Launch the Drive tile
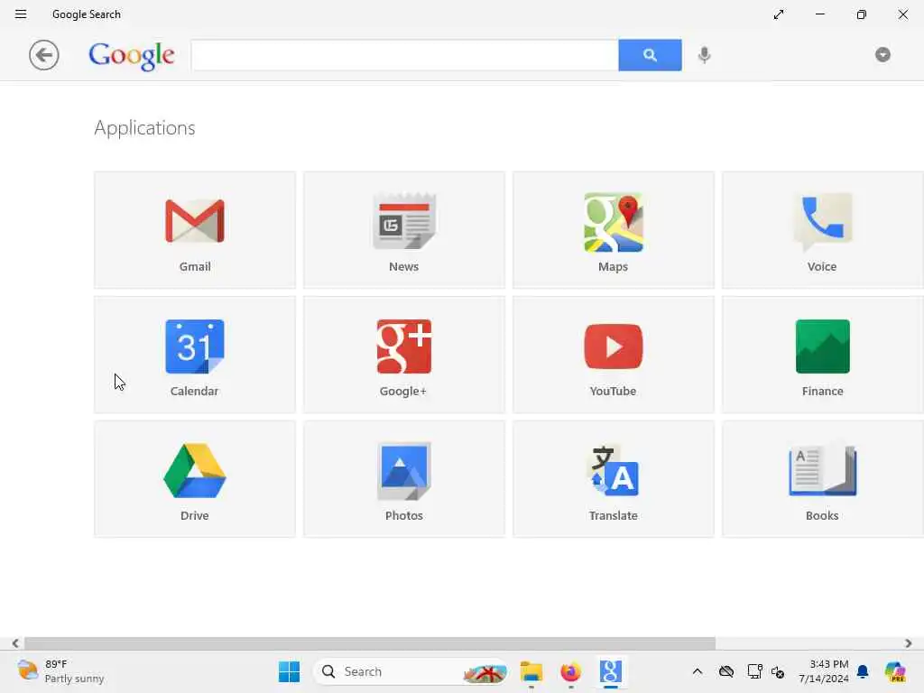This screenshot has height=693, width=924. (x=195, y=478)
